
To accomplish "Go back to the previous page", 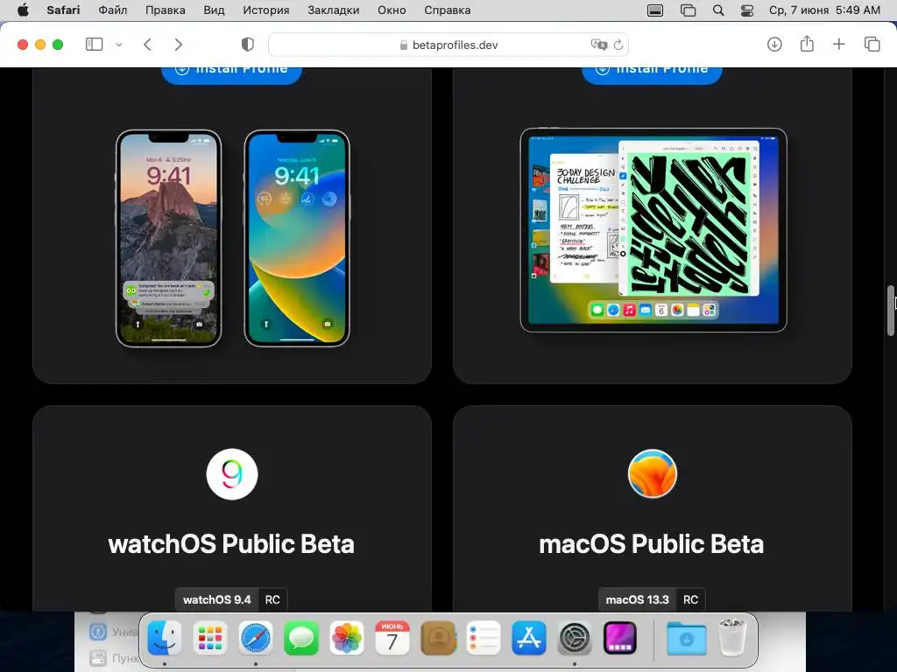I will pyautogui.click(x=147, y=45).
